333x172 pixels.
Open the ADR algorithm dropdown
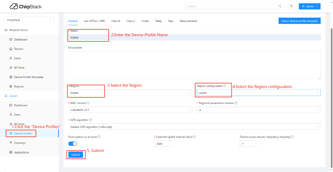coord(195,127)
